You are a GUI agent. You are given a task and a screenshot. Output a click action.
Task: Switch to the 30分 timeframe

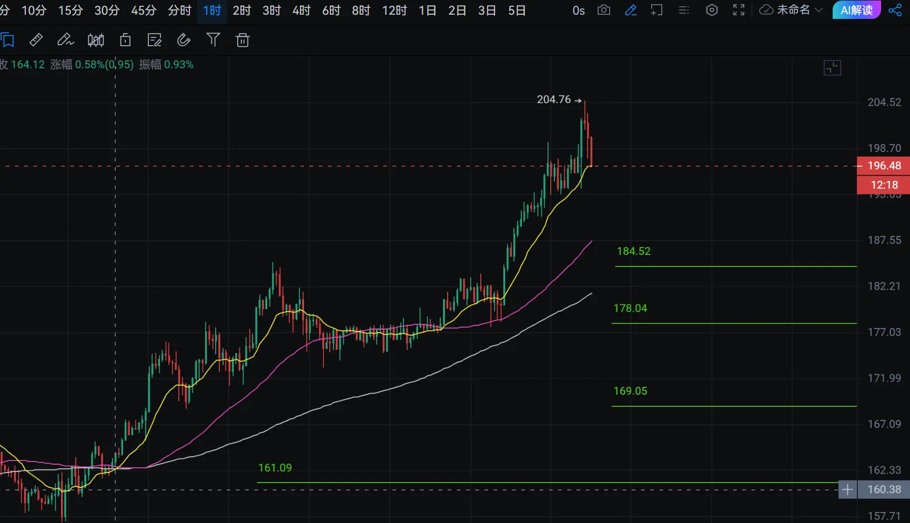pyautogui.click(x=107, y=11)
